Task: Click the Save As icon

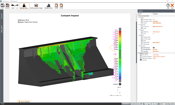Action: coord(7,6)
